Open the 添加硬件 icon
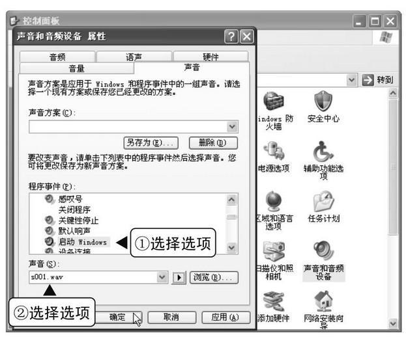The image size is (406, 337). pyautogui.click(x=274, y=301)
